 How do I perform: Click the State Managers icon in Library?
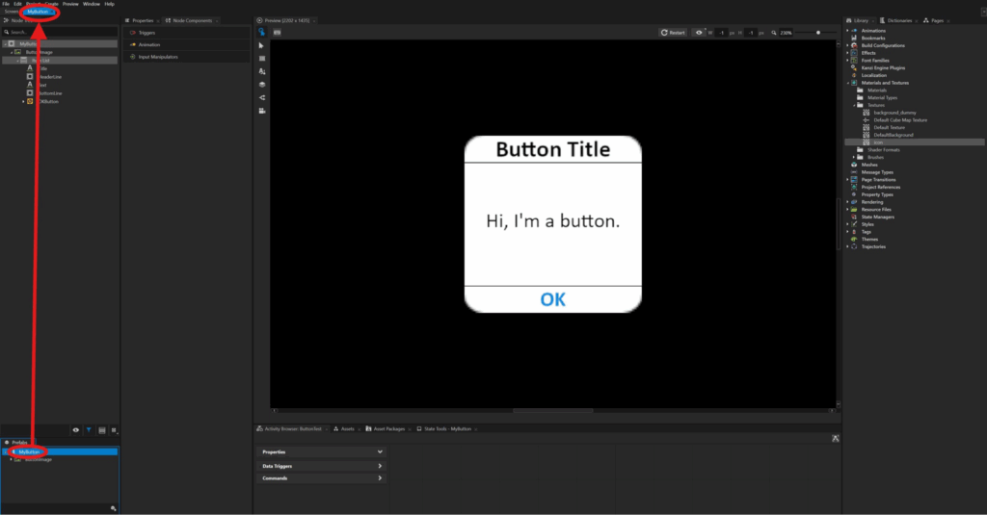point(854,217)
